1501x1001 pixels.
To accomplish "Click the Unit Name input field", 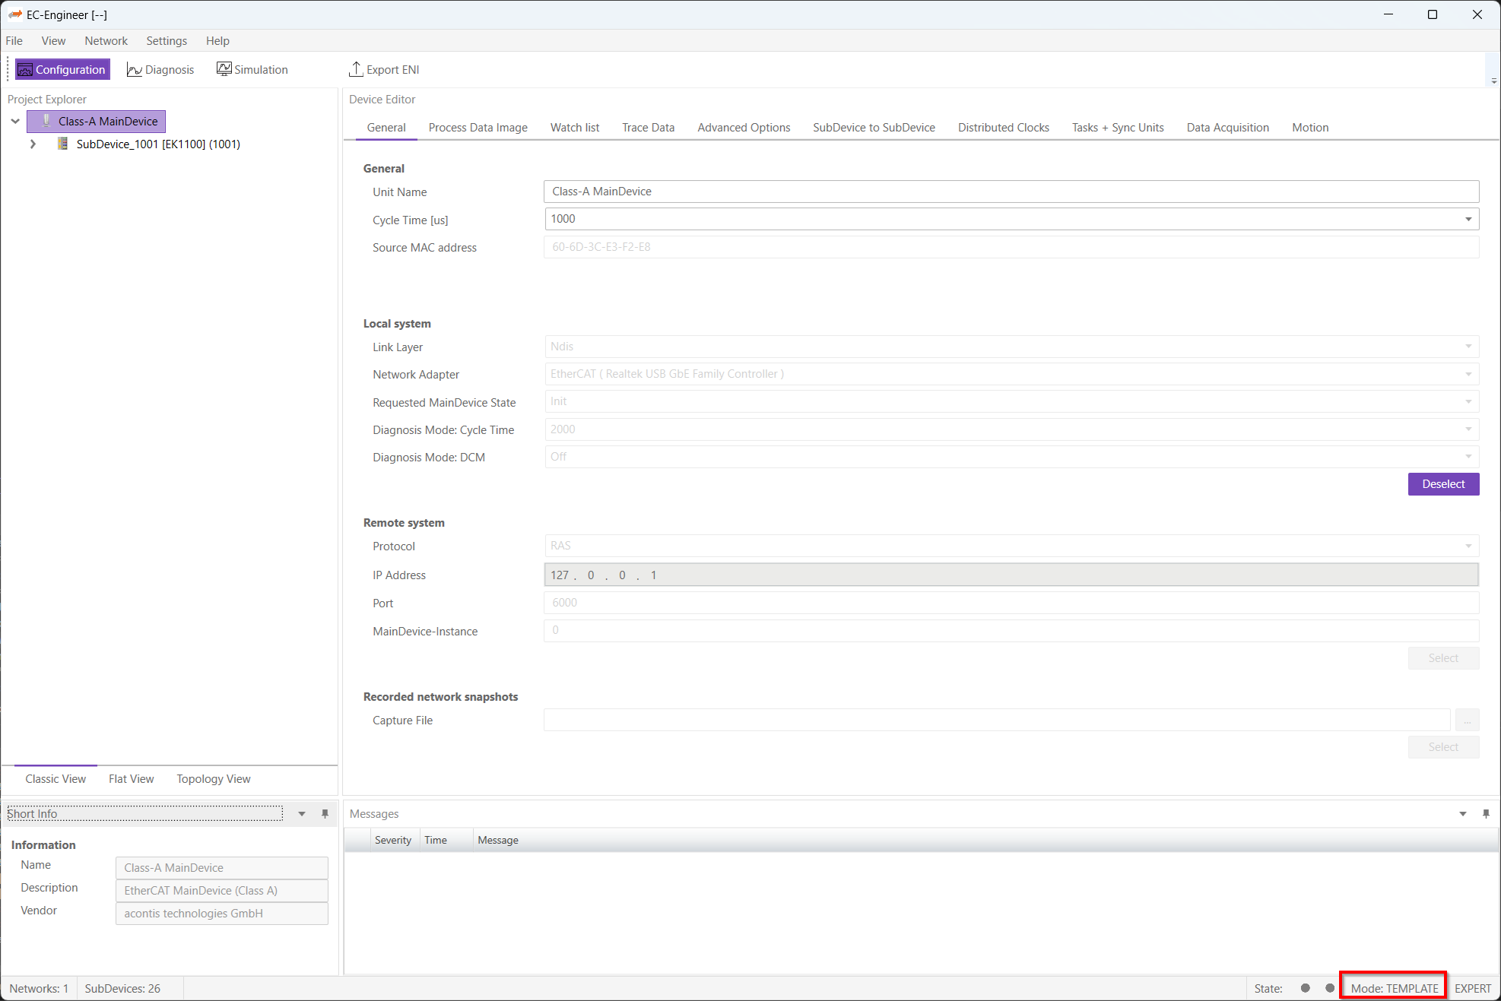I will click(x=1011, y=192).
